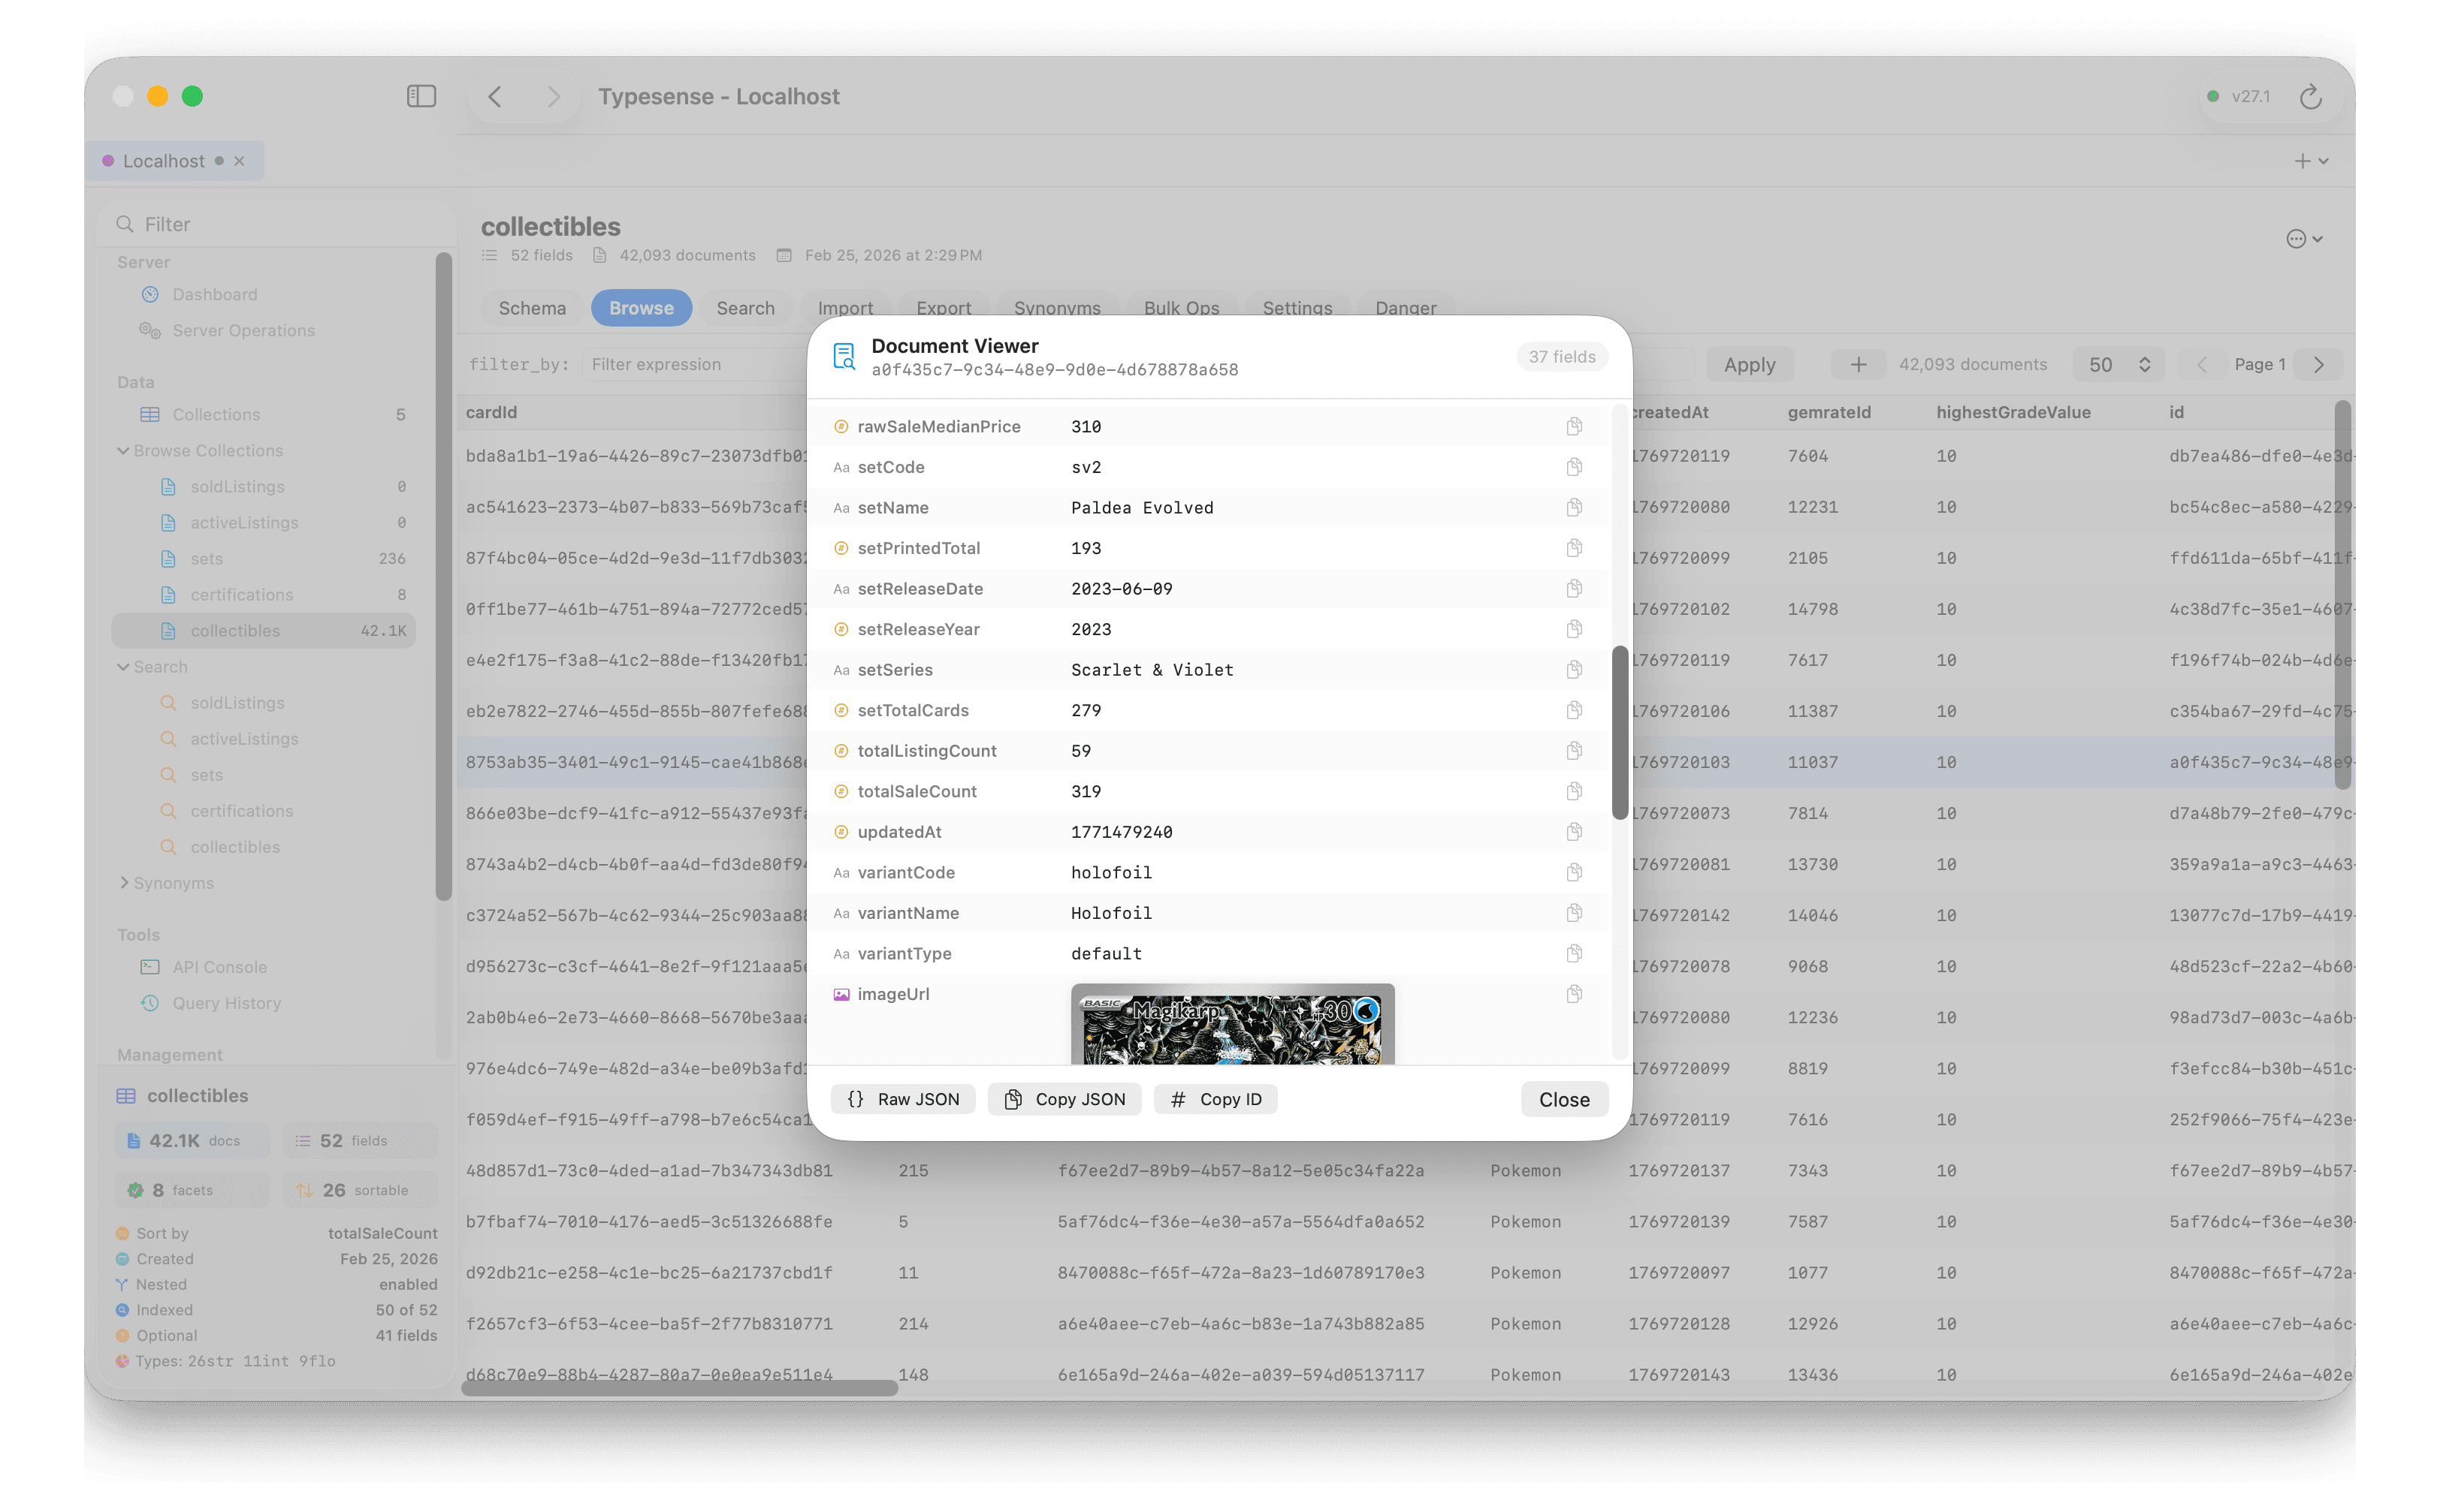Image resolution: width=2440 pixels, height=1512 pixels.
Task: Open the Dashboard panel
Action: pyautogui.click(x=213, y=294)
